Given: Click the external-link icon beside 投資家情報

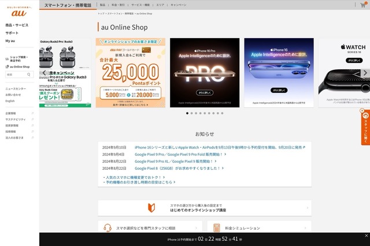Looking at the screenshot, I should tap(32, 125).
